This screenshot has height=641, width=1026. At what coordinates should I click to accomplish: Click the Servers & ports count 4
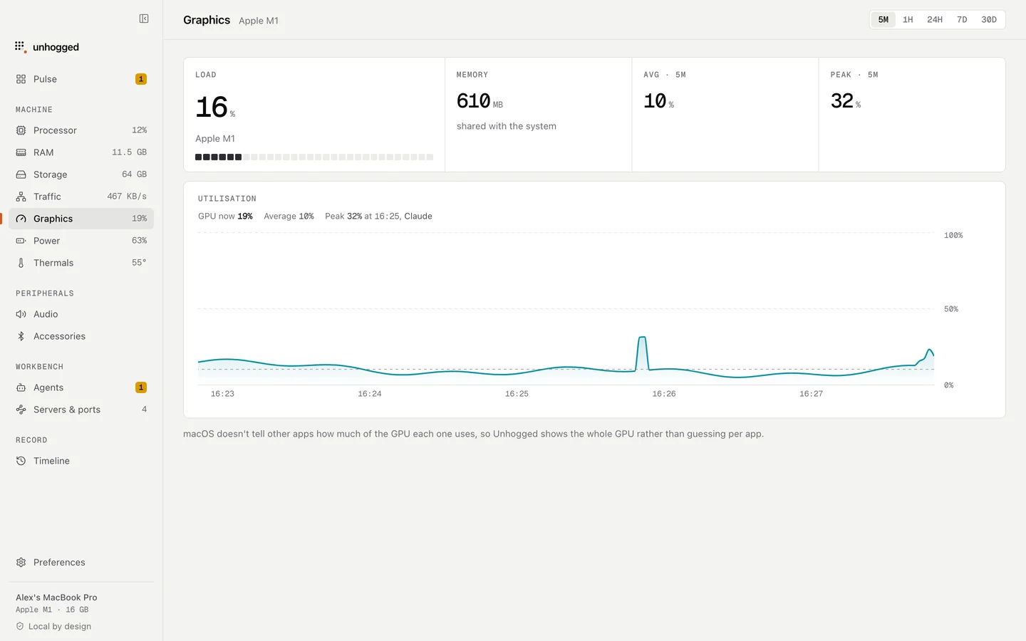(144, 410)
